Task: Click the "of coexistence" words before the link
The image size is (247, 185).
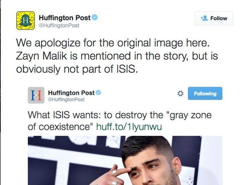Action: click(61, 127)
